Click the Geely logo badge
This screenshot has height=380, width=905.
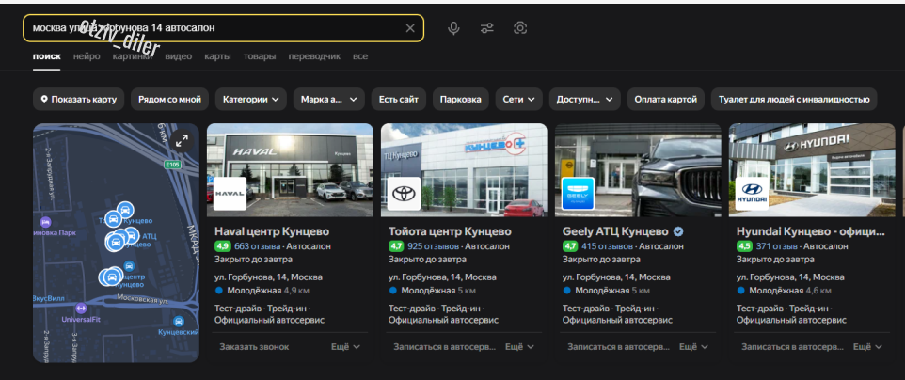578,194
